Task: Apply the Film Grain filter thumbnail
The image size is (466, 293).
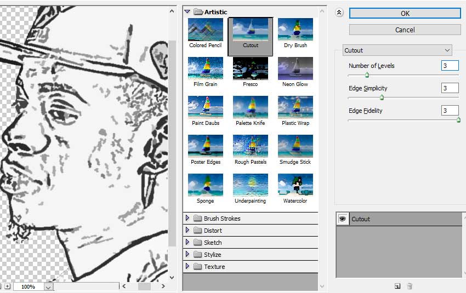Action: point(206,68)
